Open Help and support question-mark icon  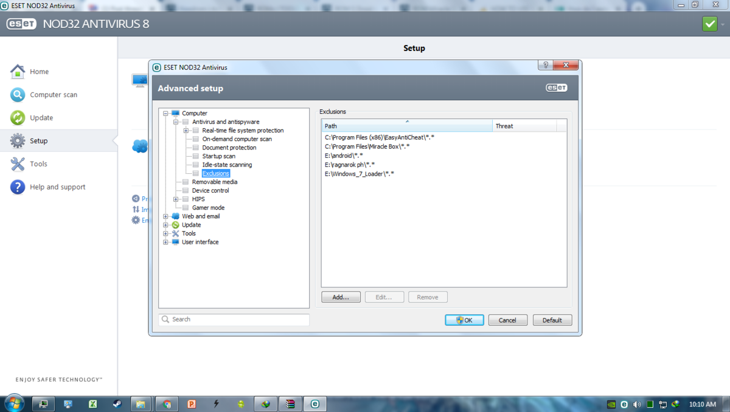[18, 187]
